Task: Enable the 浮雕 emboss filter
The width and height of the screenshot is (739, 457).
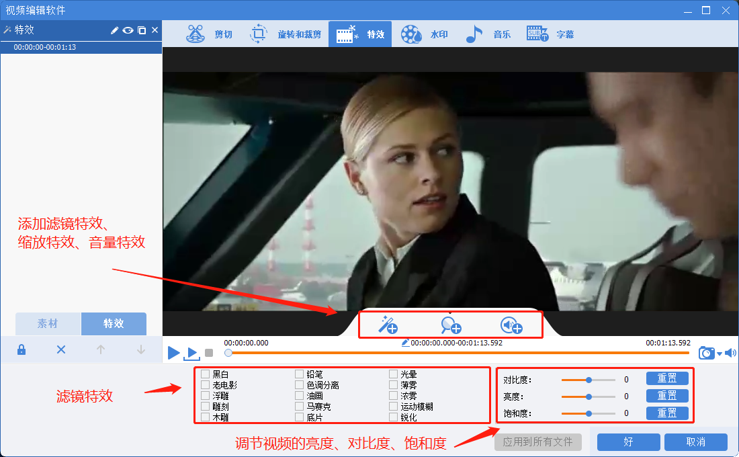Action: coord(205,396)
